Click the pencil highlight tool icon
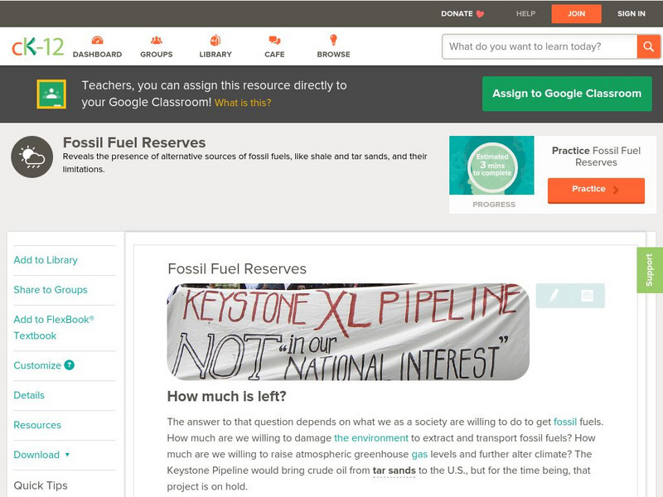Screen dimensions: 663x497 pos(554,295)
